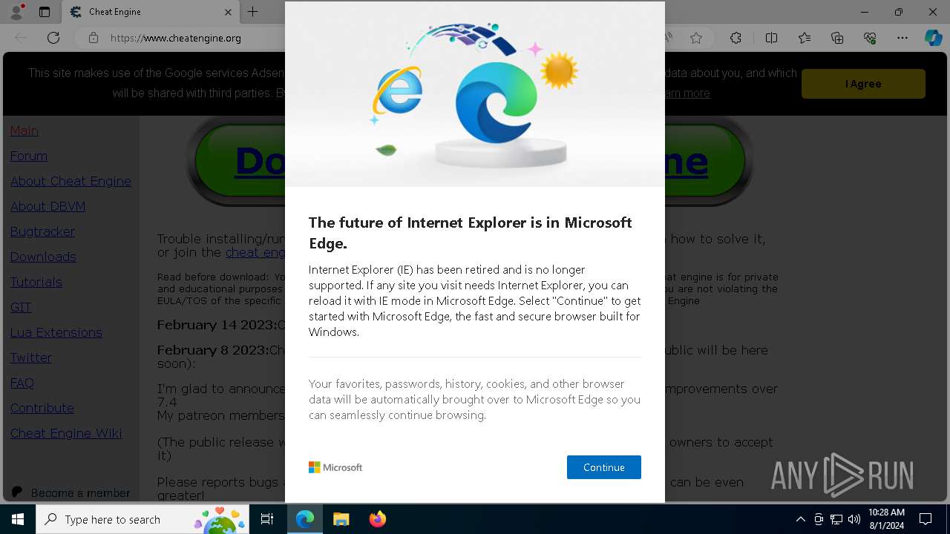This screenshot has height=534, width=950.
Task: Open Firefox on taskbar
Action: [x=378, y=519]
